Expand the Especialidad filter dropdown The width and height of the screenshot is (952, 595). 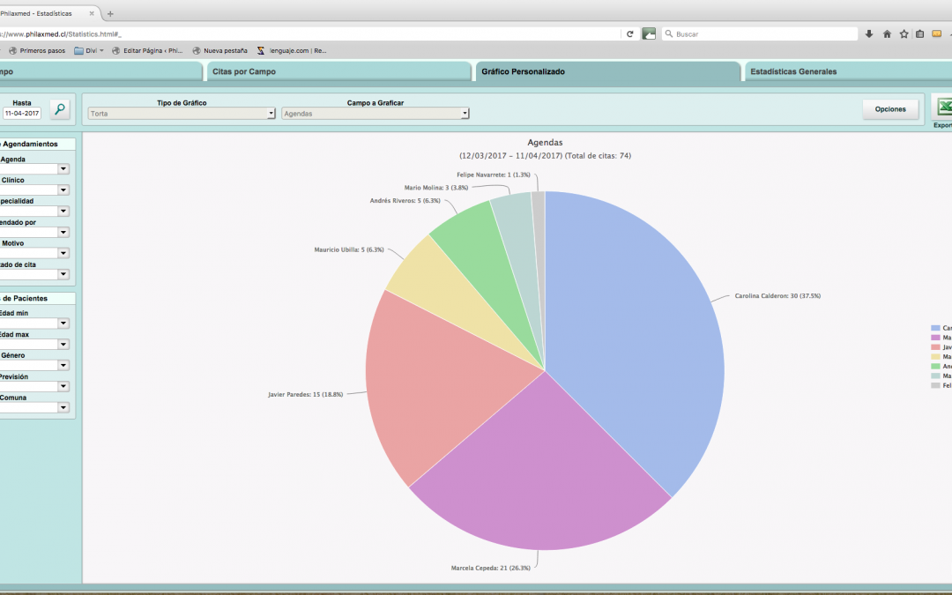coord(63,212)
